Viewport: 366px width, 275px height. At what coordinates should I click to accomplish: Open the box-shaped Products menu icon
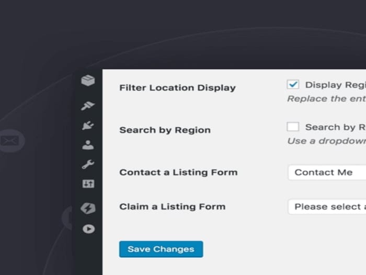coord(88,81)
